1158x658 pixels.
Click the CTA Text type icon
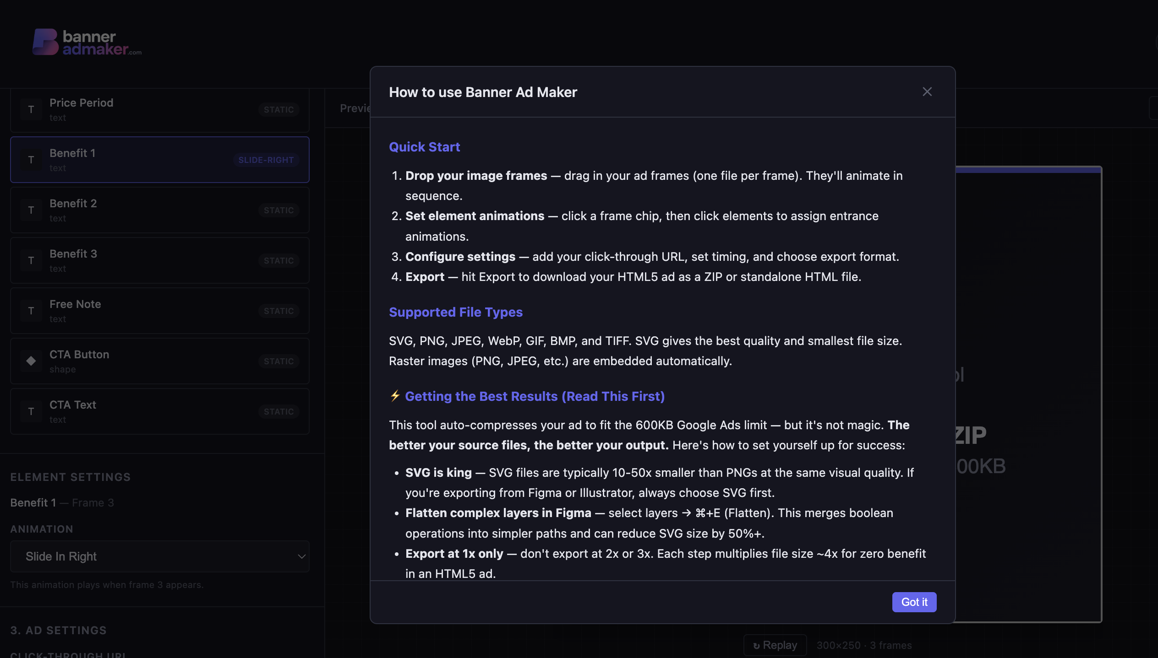pos(31,411)
